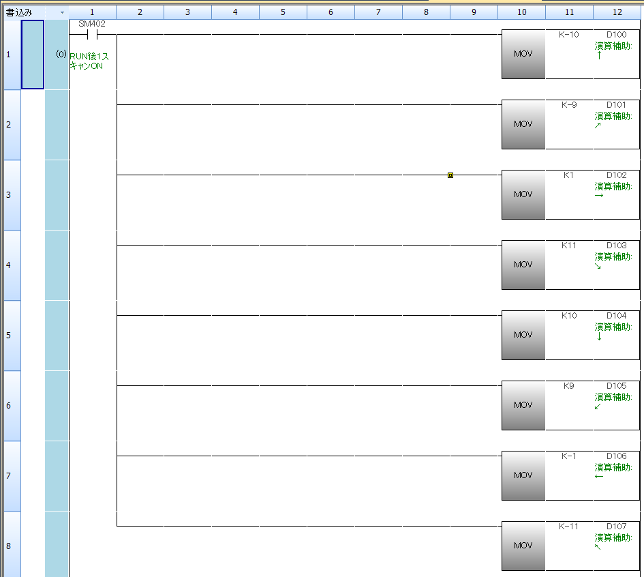The height and width of the screenshot is (577, 644).
Task: Click the MOV instruction for D102
Action: tap(523, 194)
